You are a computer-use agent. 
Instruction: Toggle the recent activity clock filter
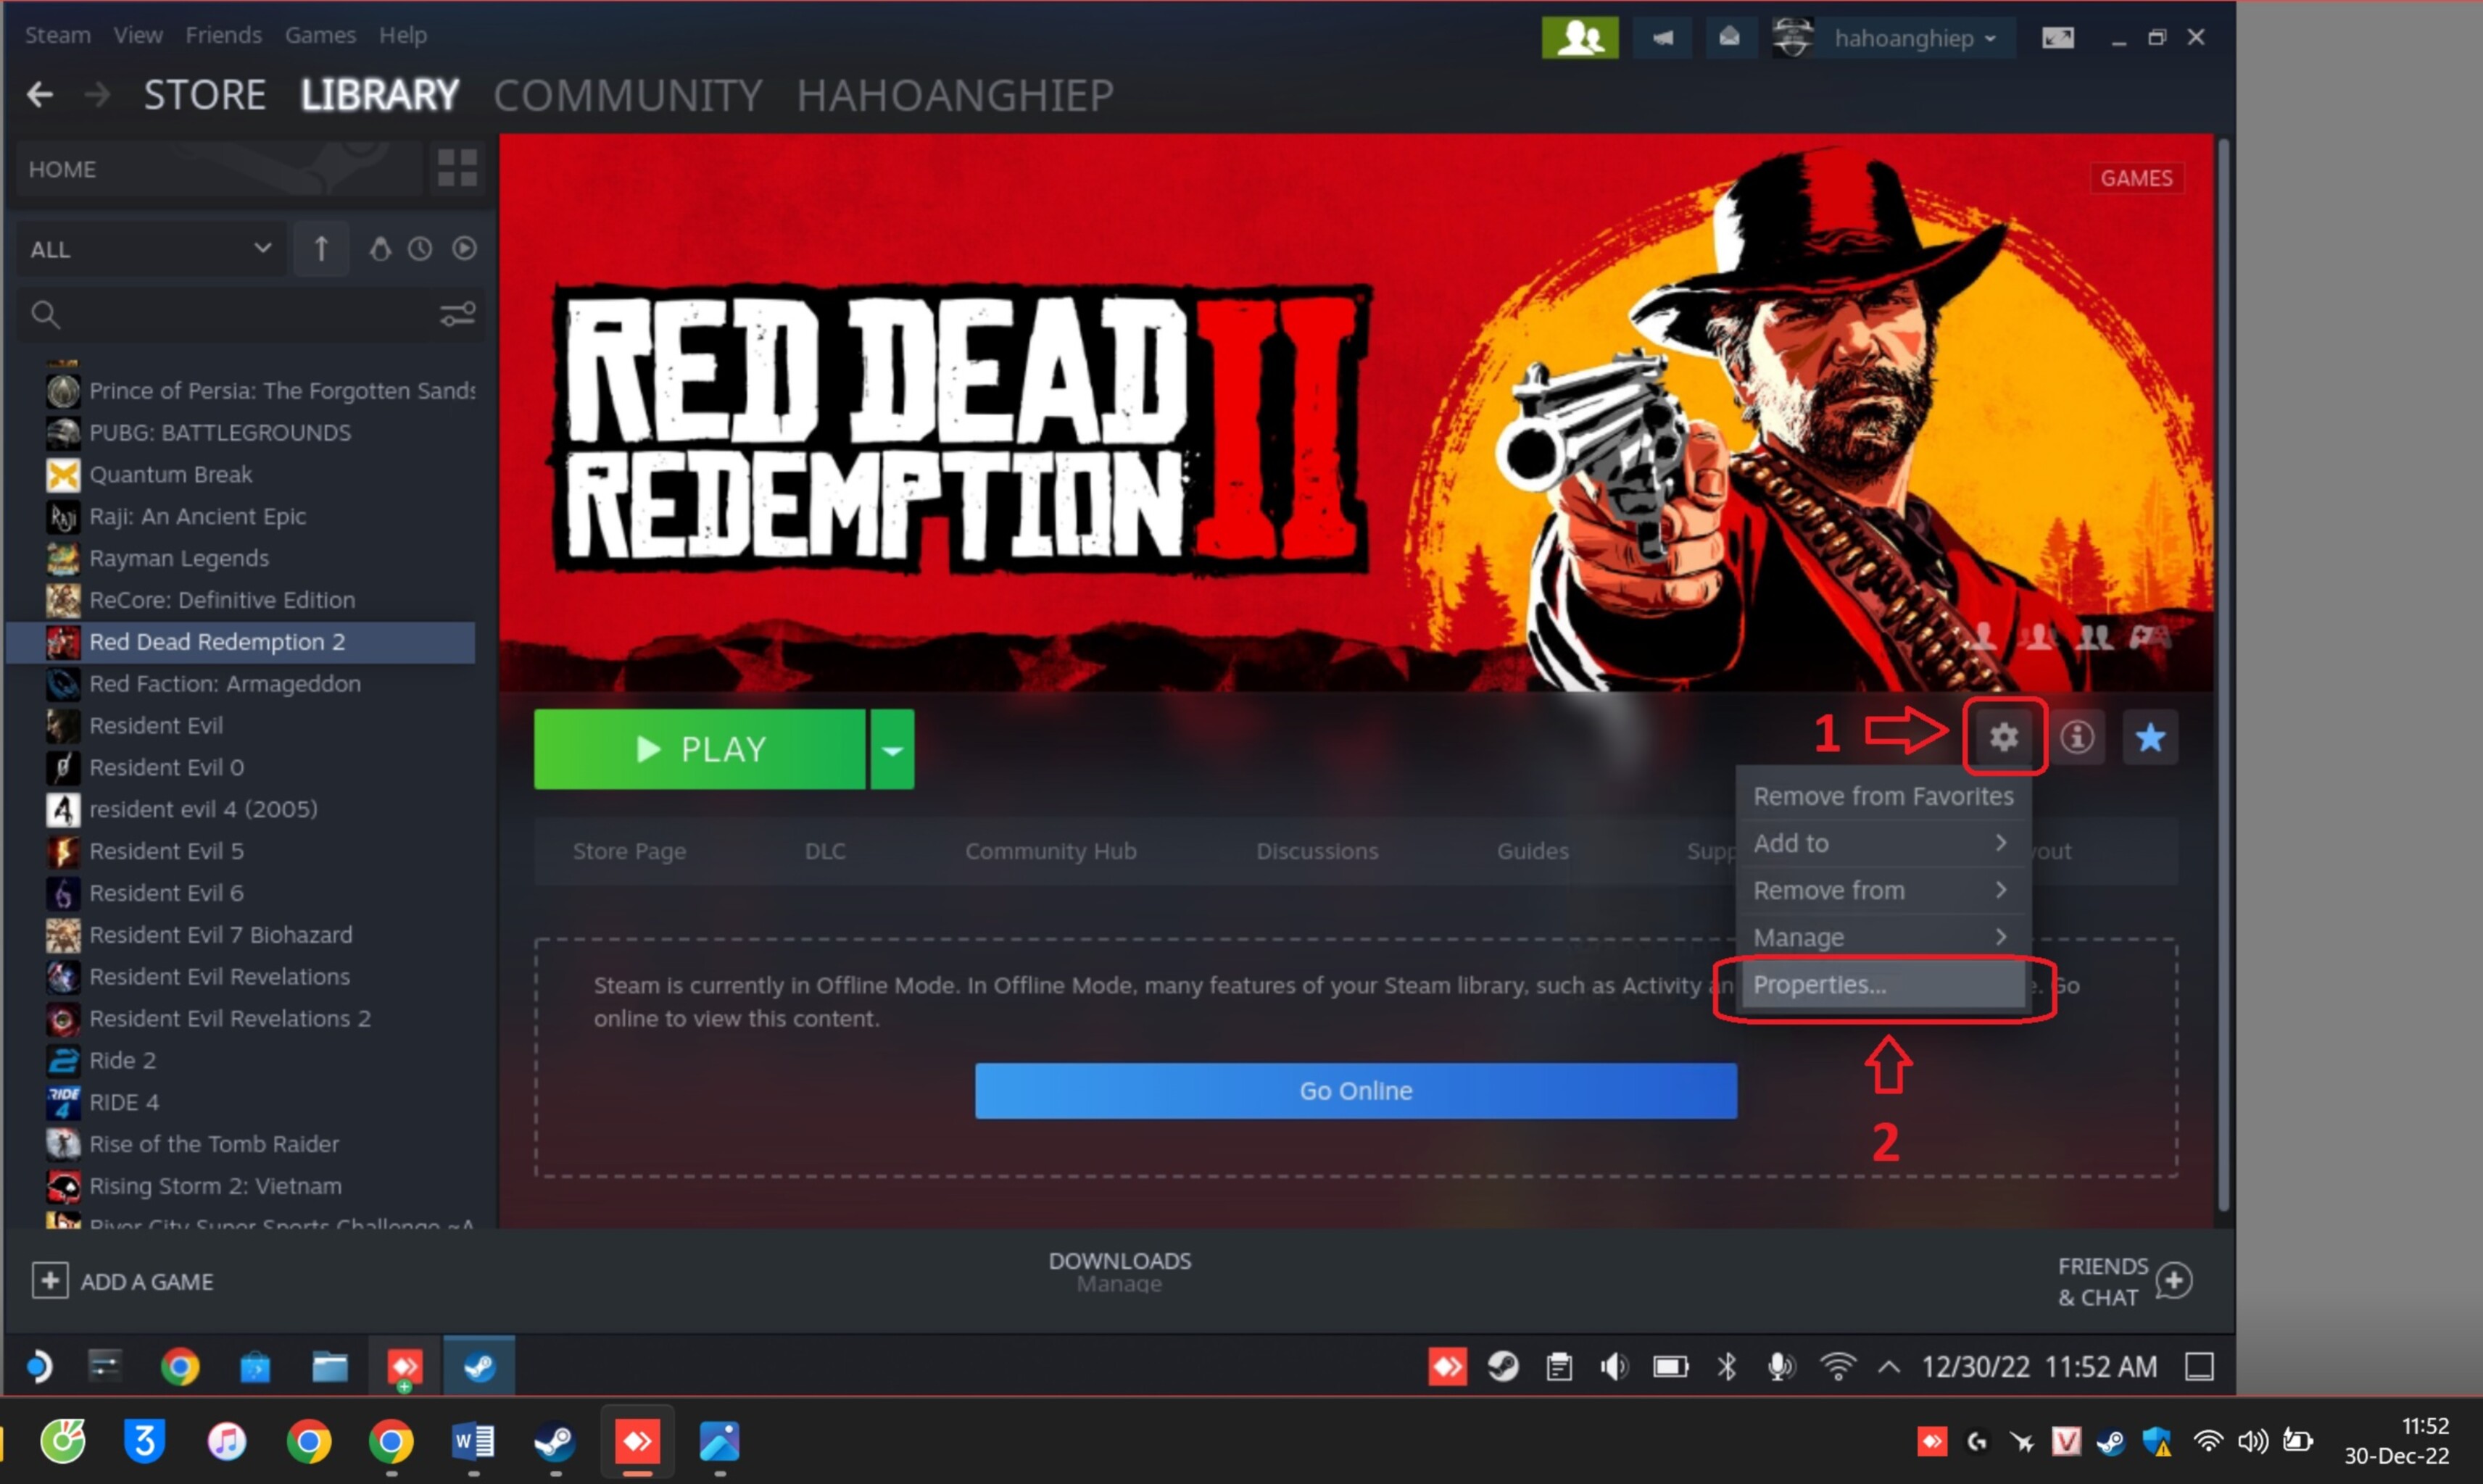pyautogui.click(x=420, y=249)
